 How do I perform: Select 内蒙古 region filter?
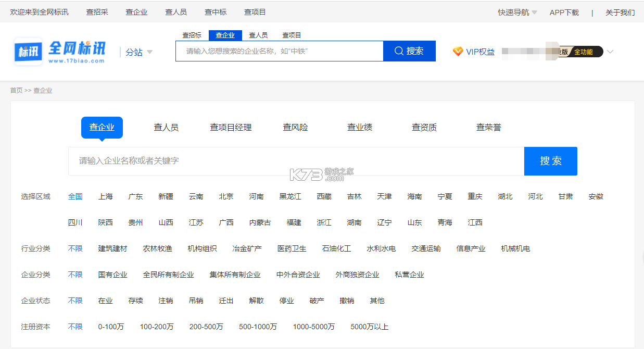[x=260, y=222]
